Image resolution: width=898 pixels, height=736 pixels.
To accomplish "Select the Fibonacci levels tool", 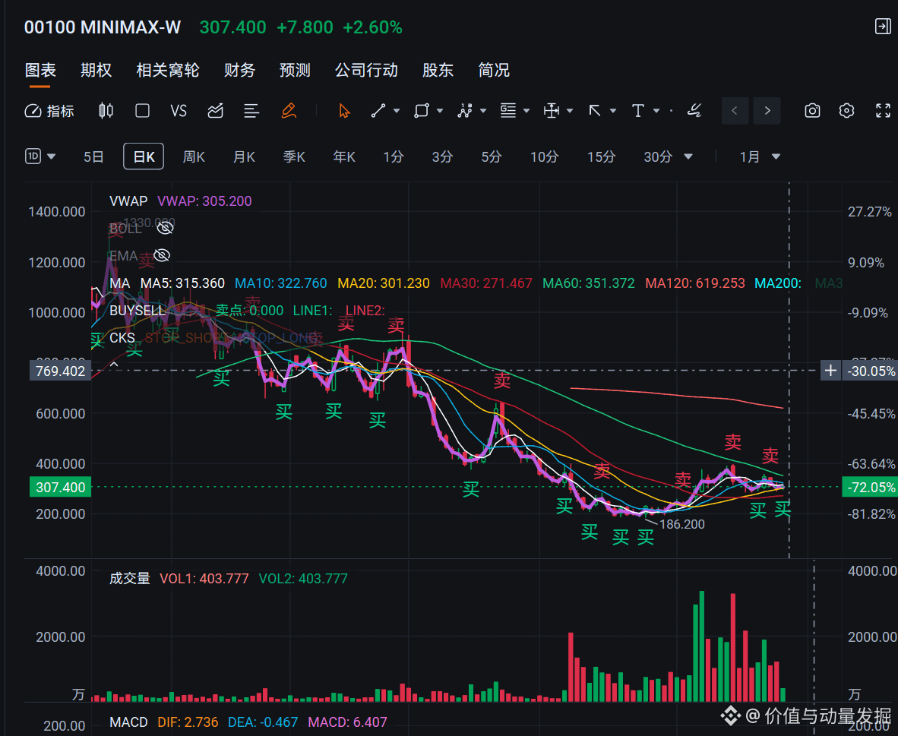I will tap(508, 111).
